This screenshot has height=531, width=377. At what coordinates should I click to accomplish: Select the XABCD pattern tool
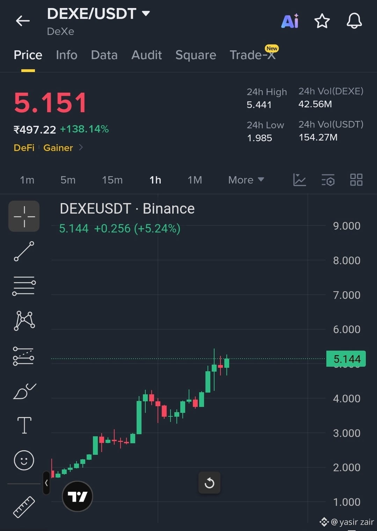click(x=24, y=321)
